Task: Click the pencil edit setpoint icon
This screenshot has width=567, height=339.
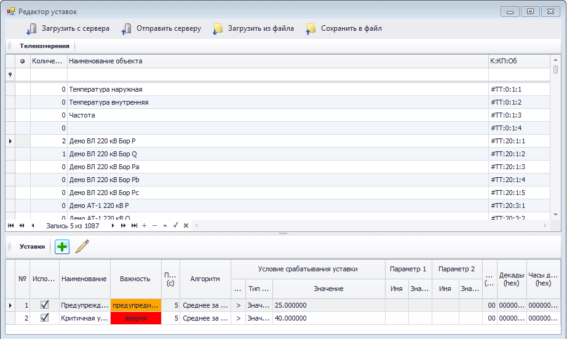Action: (82, 247)
